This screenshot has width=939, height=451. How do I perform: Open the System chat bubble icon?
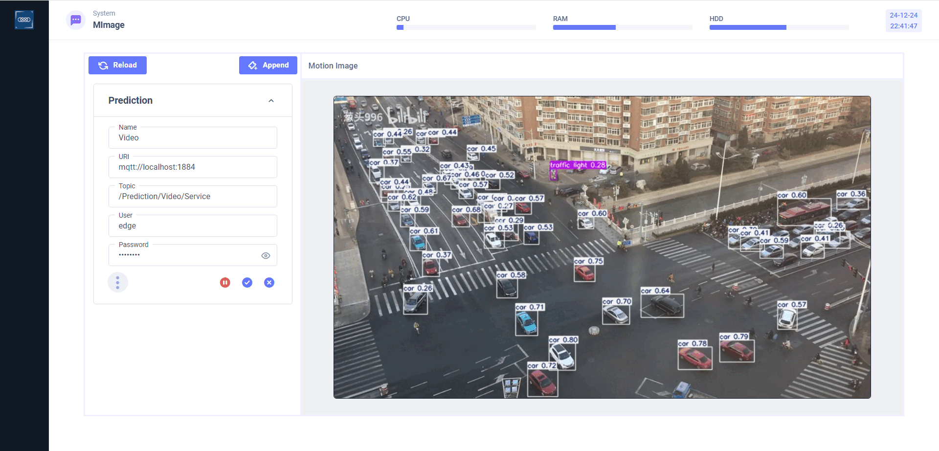click(x=76, y=20)
